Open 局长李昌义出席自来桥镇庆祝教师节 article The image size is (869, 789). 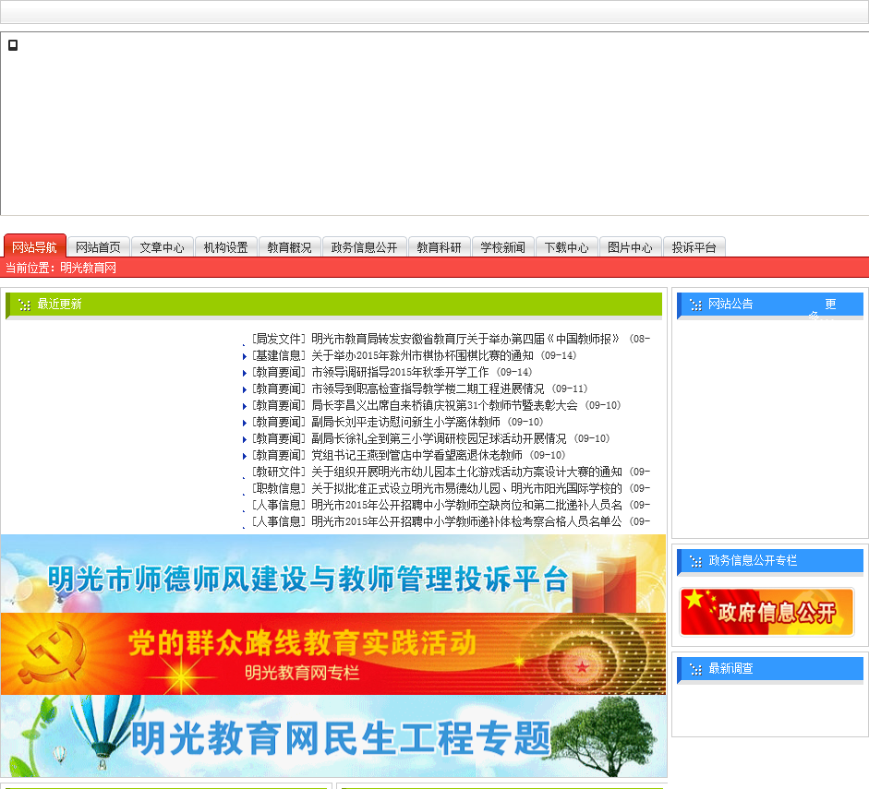444,405
